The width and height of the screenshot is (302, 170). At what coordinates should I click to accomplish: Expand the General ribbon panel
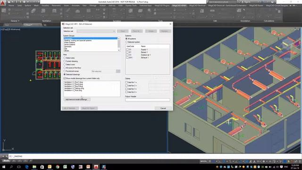coord(15,21)
